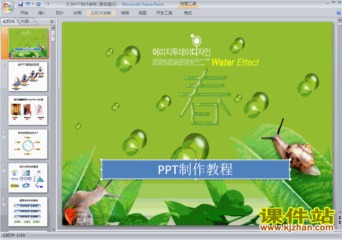342x240 pixels.
Task: Play animations star icon beside slide 5
Action: point(4,170)
